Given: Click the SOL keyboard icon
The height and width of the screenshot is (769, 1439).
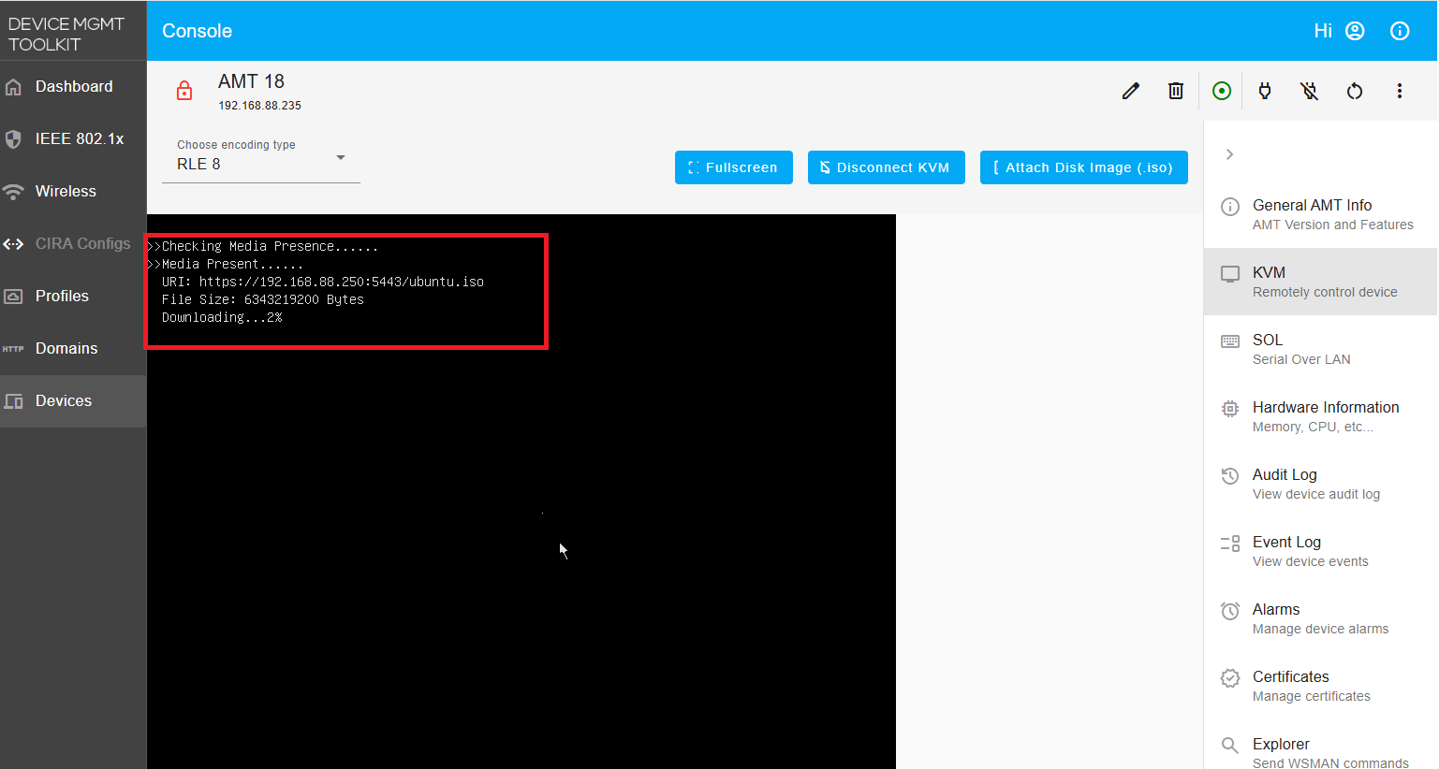Looking at the screenshot, I should (1230, 341).
